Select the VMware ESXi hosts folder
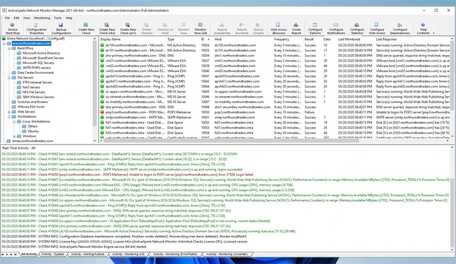Screen dimensions: 456x264 pyautogui.click(x=31, y=107)
